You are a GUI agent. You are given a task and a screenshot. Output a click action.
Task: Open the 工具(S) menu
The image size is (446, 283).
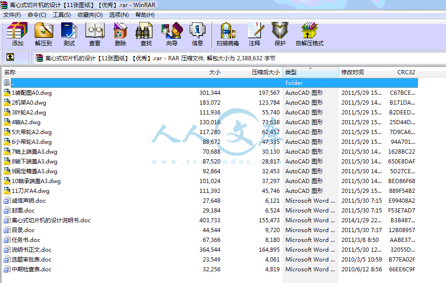(62, 15)
